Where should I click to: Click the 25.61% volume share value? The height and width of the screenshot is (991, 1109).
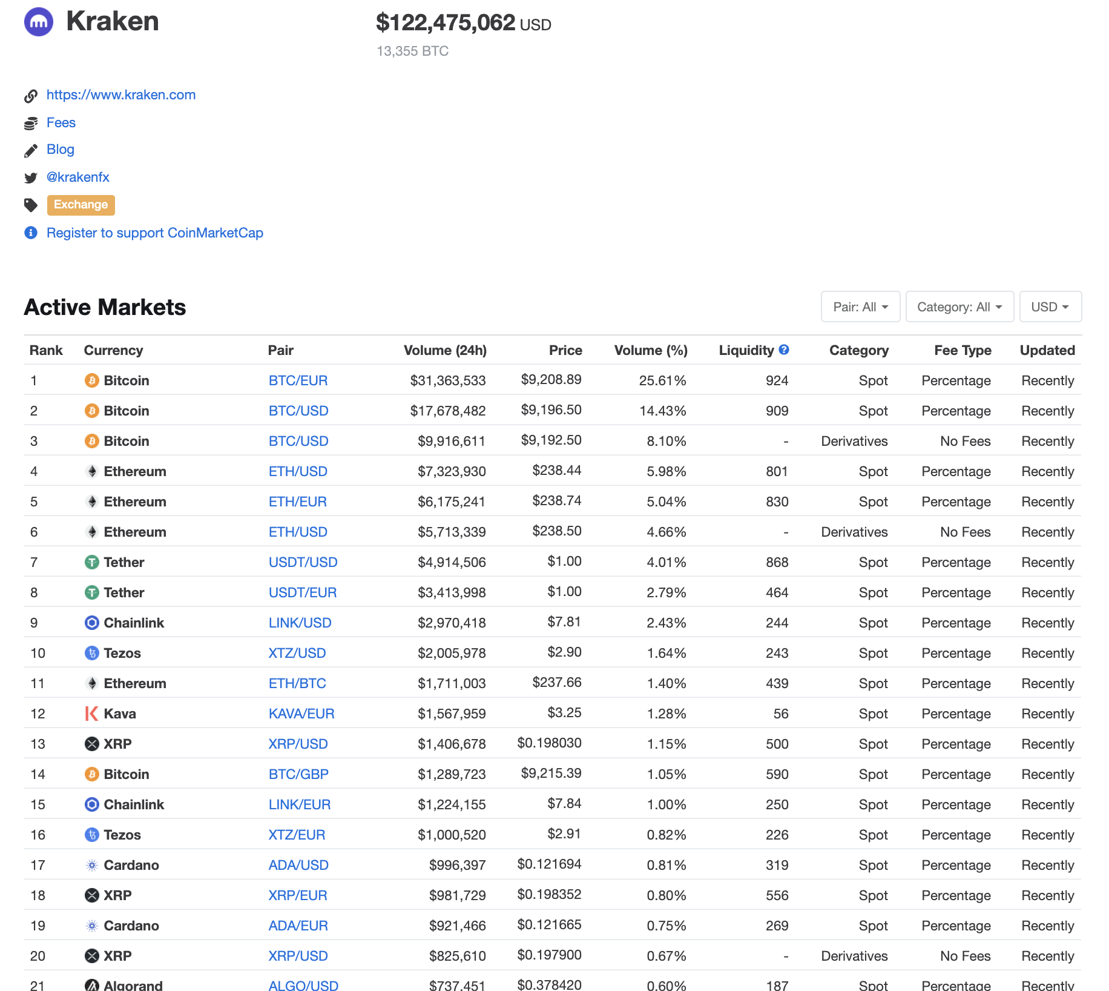click(x=662, y=380)
